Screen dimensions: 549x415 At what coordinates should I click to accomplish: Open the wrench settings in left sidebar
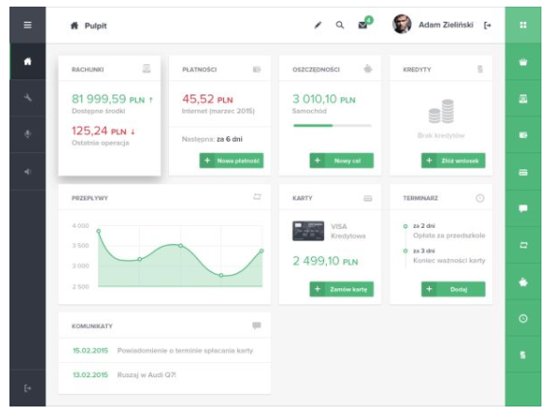(x=27, y=97)
